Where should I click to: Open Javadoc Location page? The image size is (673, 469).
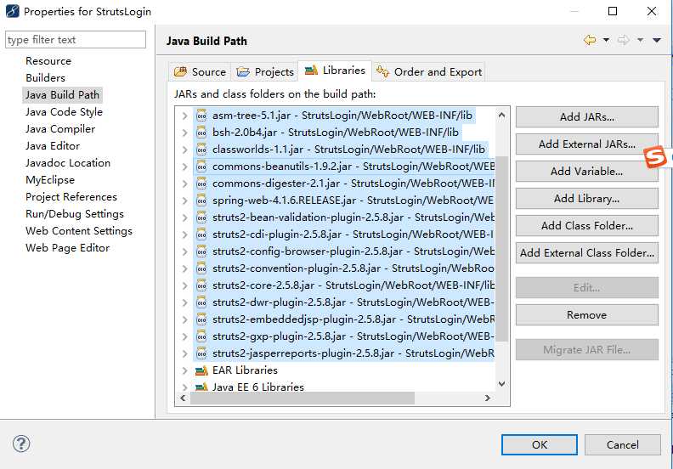[68, 163]
